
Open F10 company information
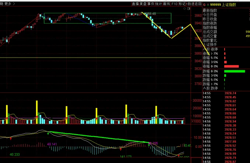pyautogui.click(x=174, y=4)
